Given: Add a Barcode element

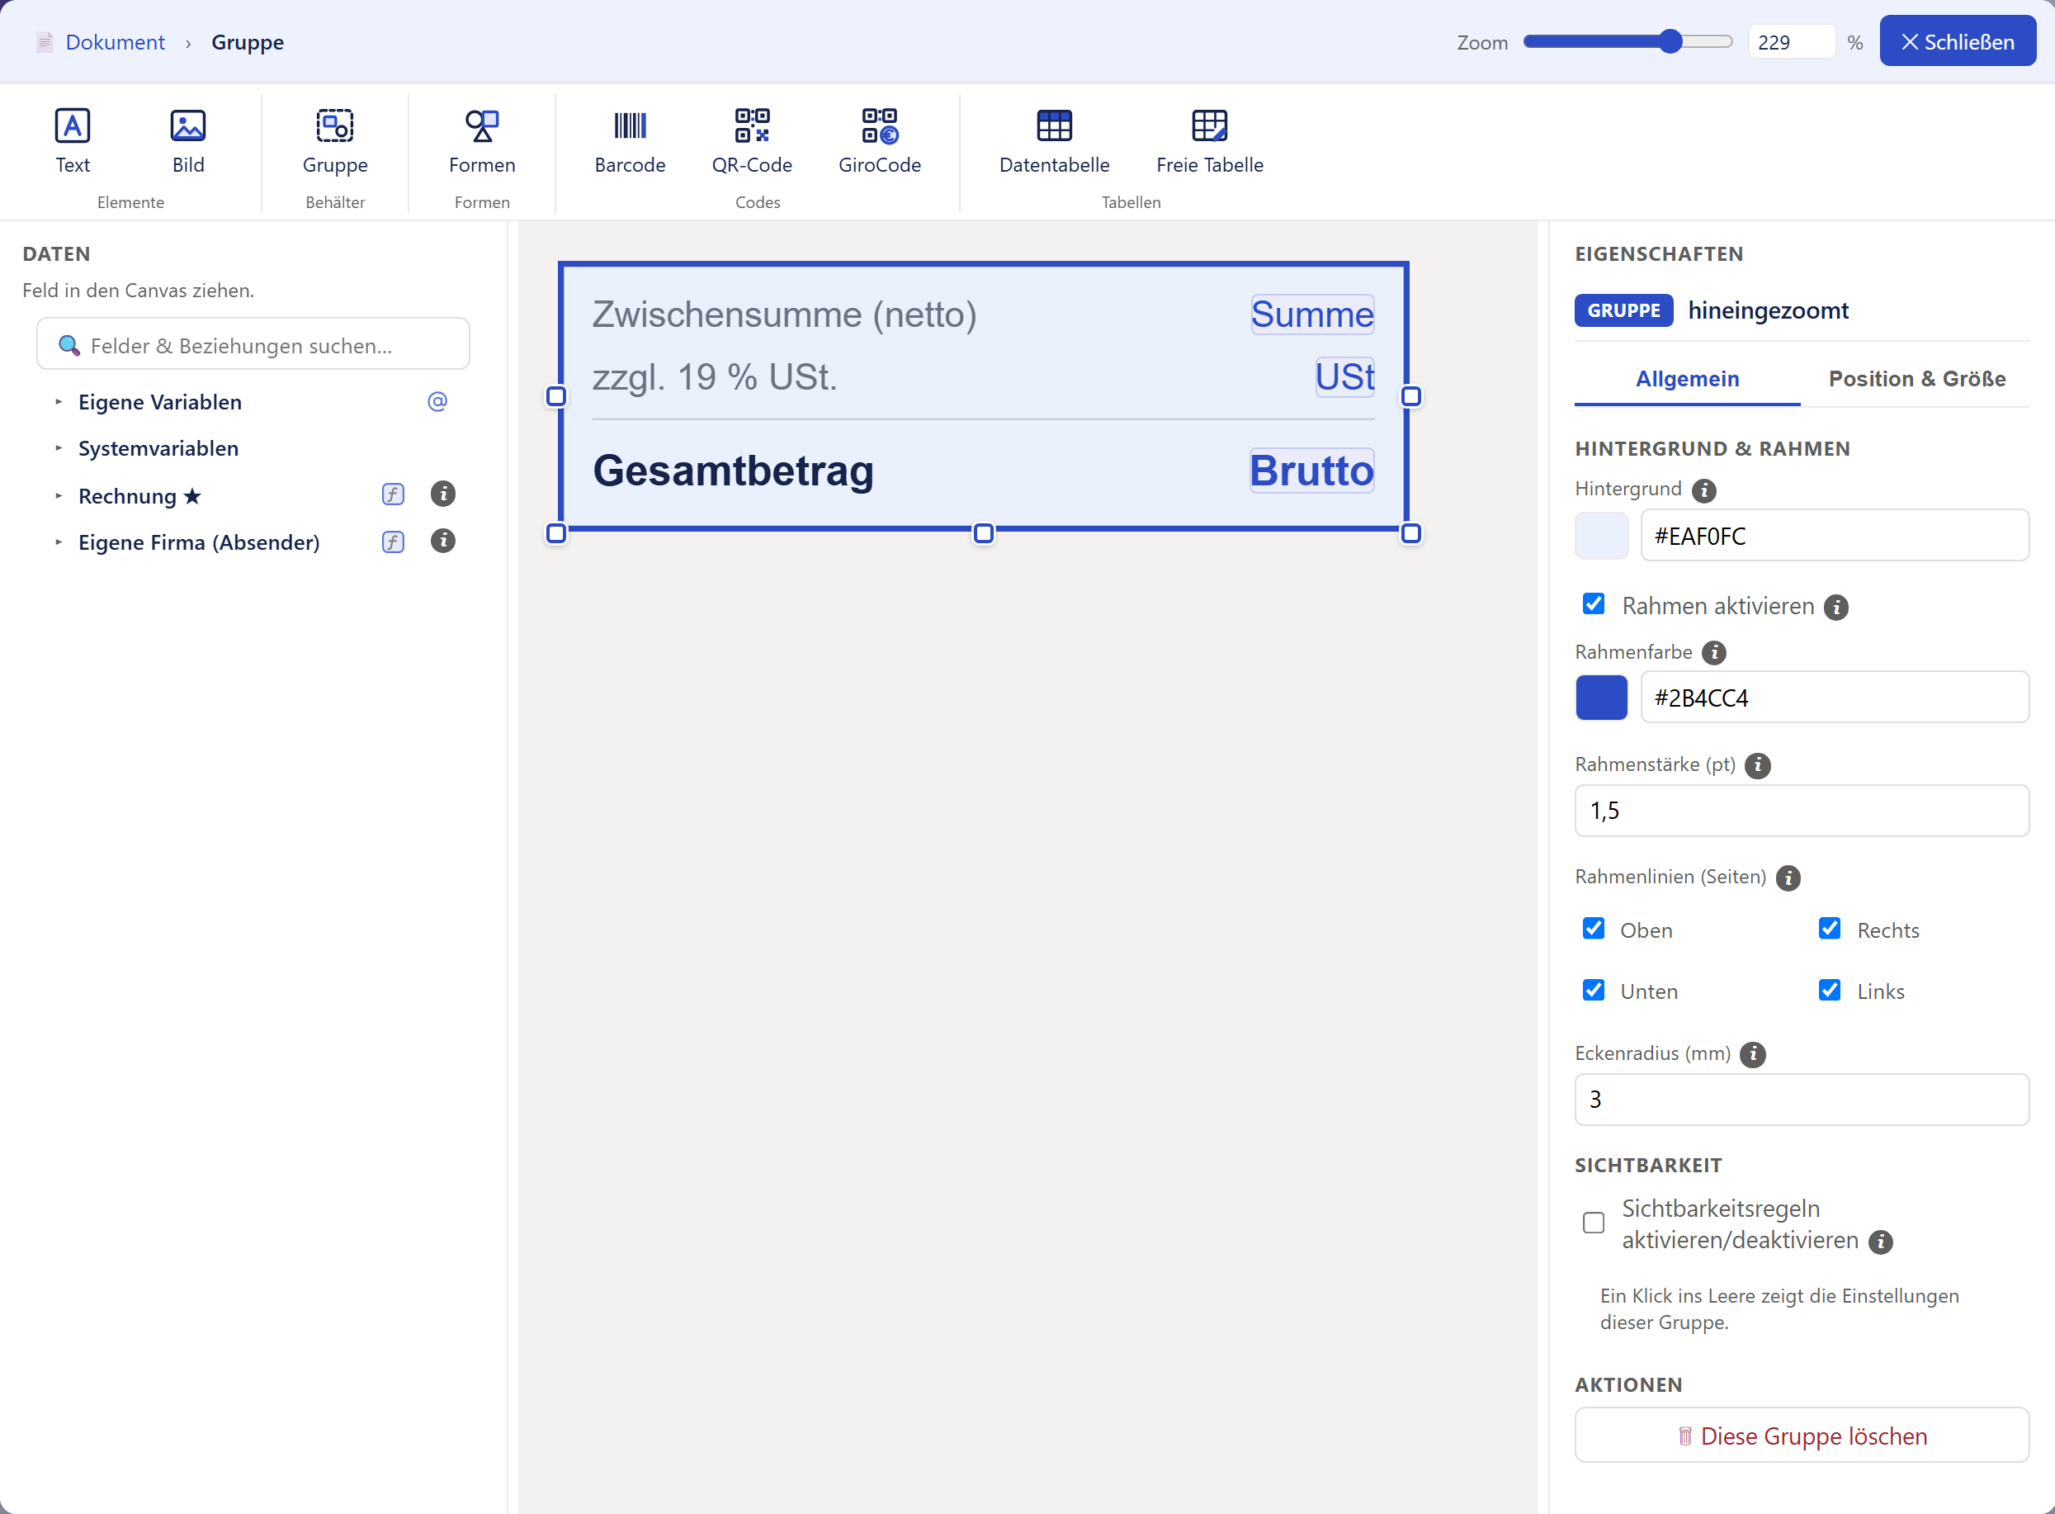Looking at the screenshot, I should click(630, 141).
